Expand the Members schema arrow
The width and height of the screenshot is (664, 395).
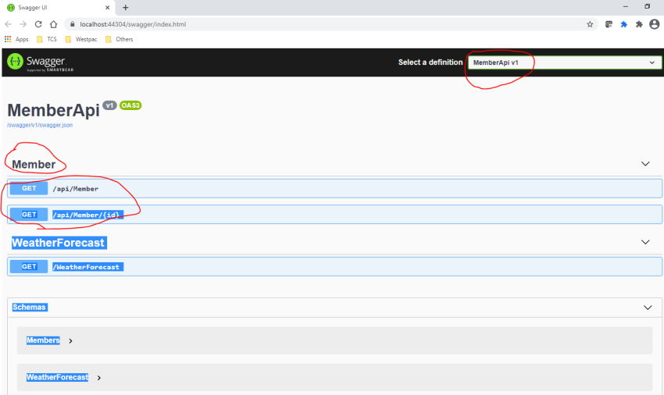(x=70, y=341)
